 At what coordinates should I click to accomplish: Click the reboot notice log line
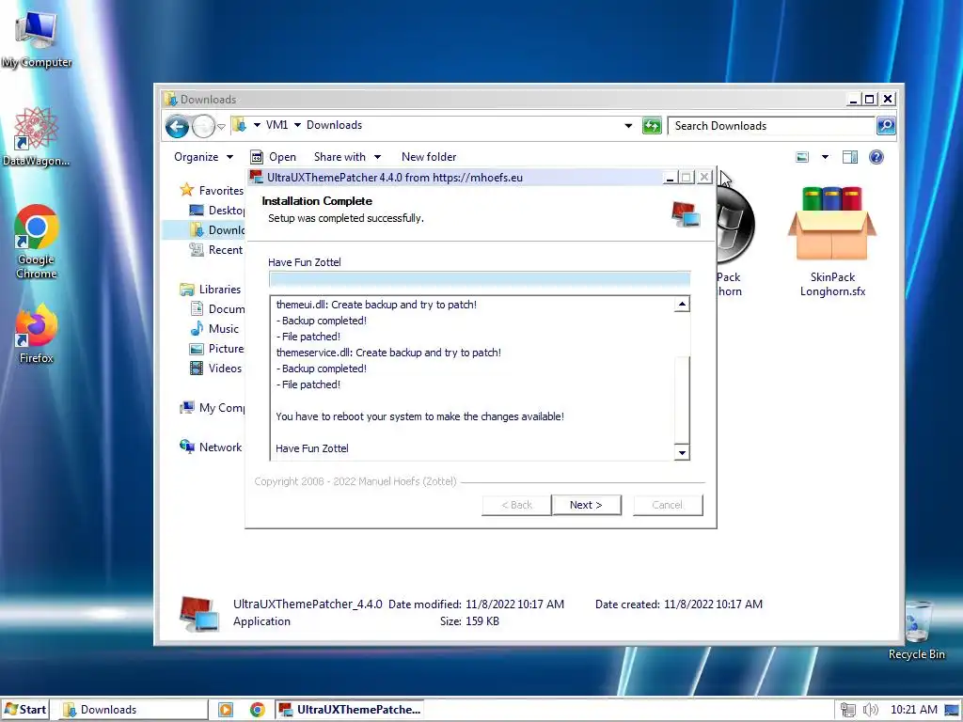coord(419,416)
